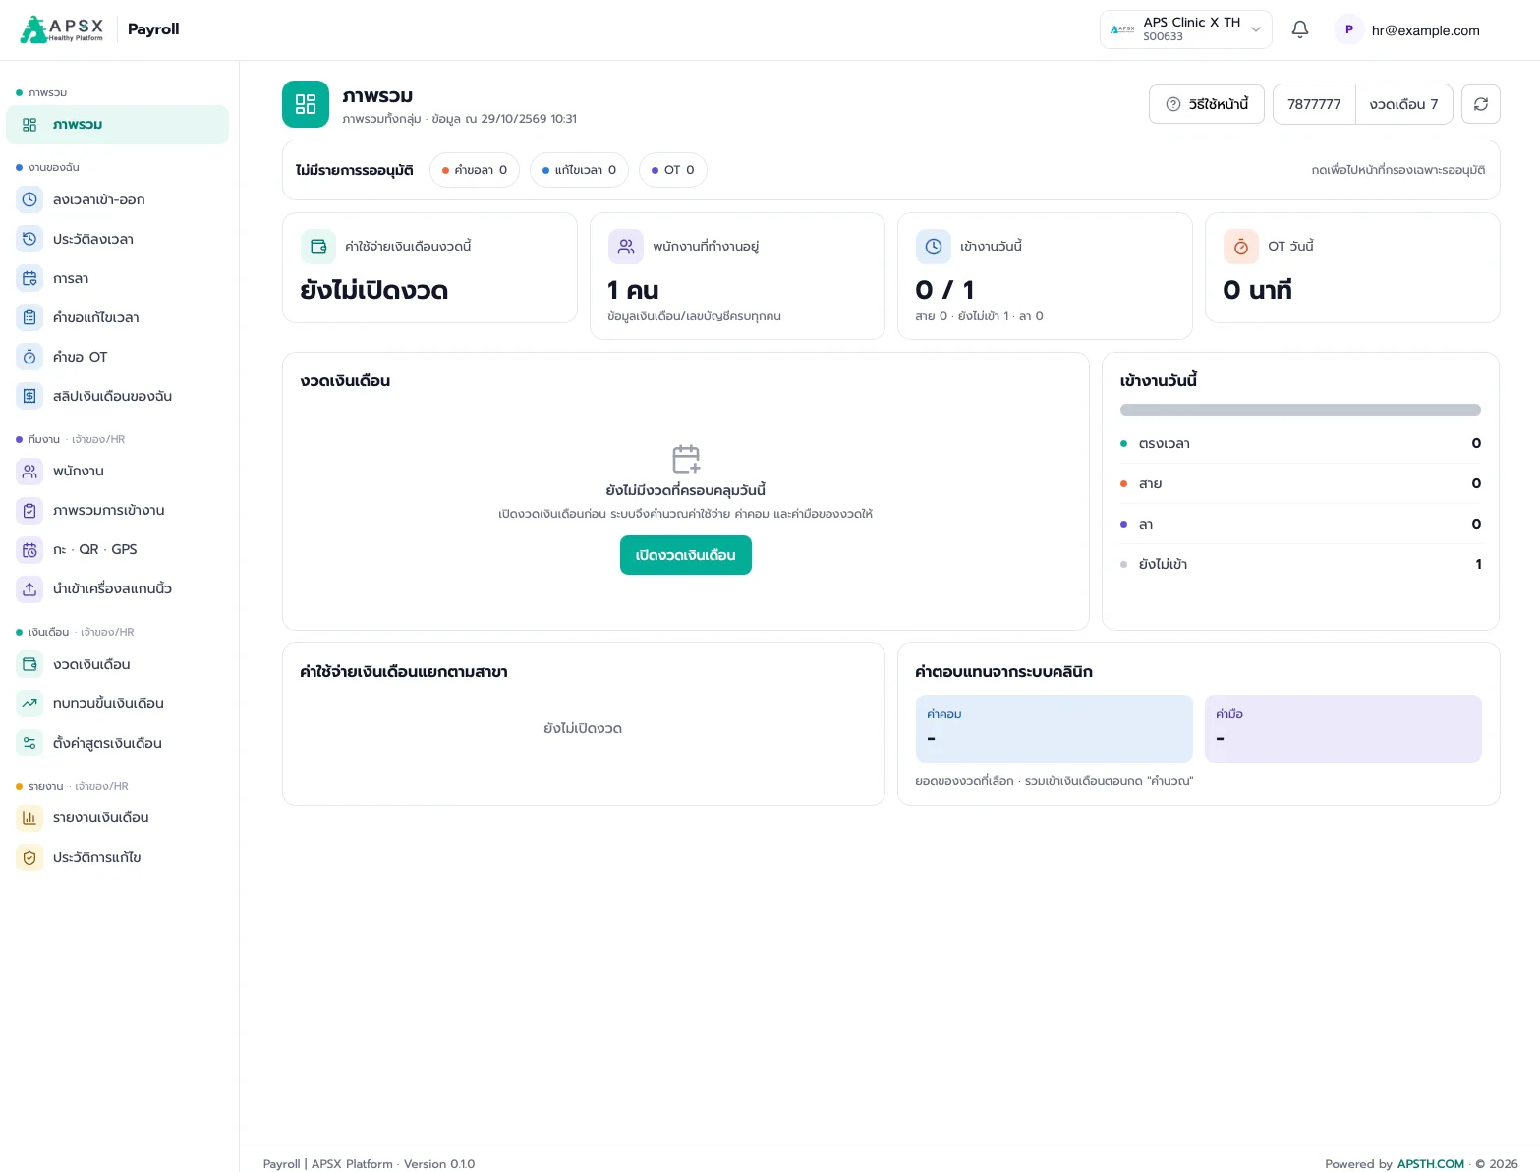Click the ตรงเวลา attendance row
Viewport: 1540px width, 1172px height.
point(1300,443)
